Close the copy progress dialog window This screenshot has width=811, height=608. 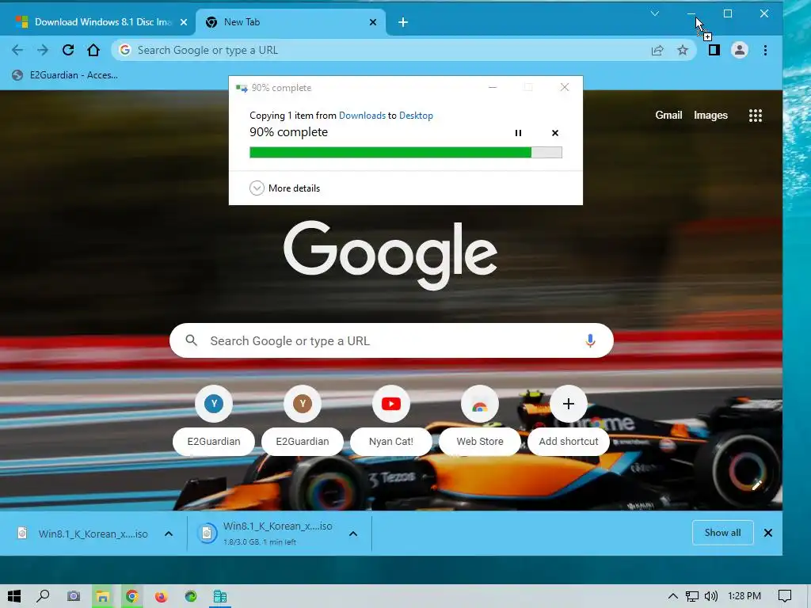[564, 87]
